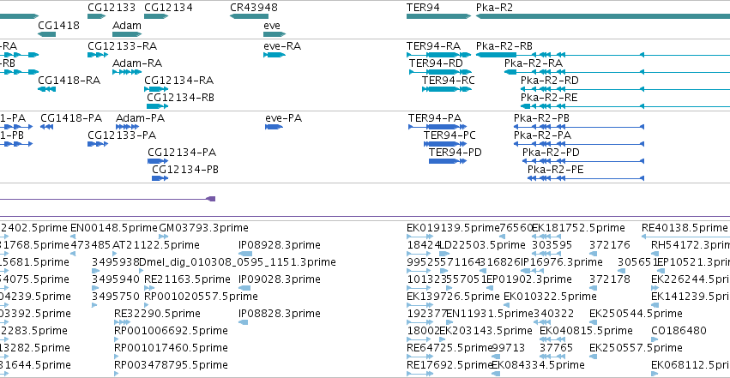Click the eve gene feature
The height and width of the screenshot is (378, 730).
(x=275, y=34)
